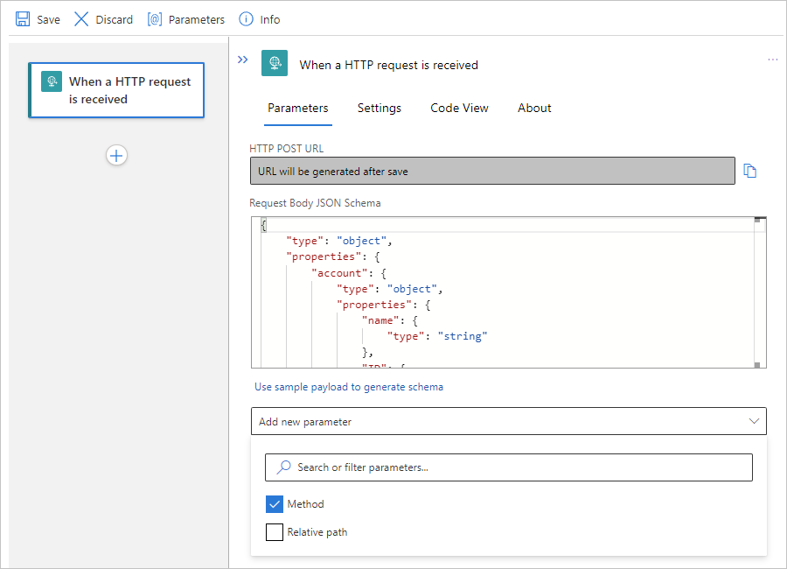Viewport: 787px width, 569px height.
Task: Expand the Add new parameter dropdown
Action: coord(508,421)
